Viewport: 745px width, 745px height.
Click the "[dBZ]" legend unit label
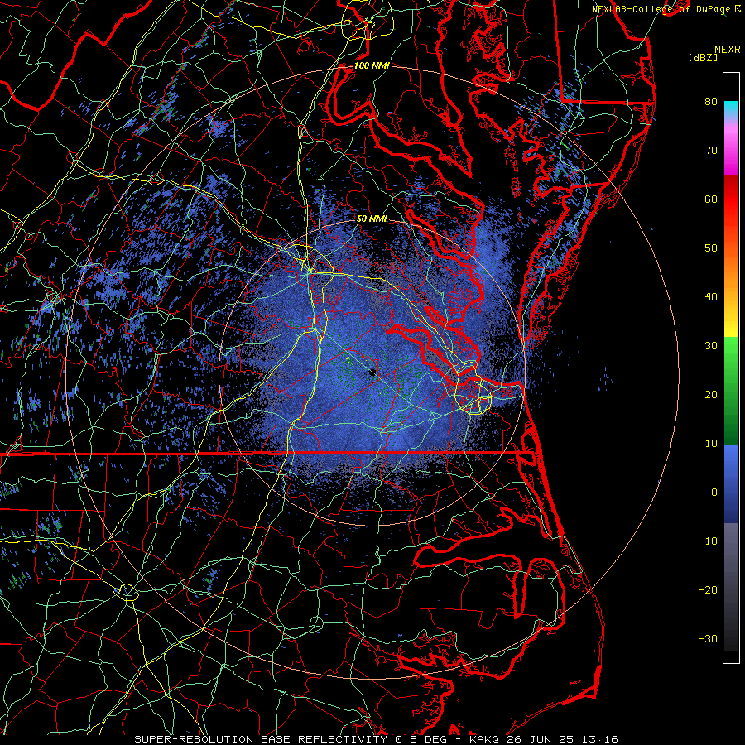[x=703, y=57]
